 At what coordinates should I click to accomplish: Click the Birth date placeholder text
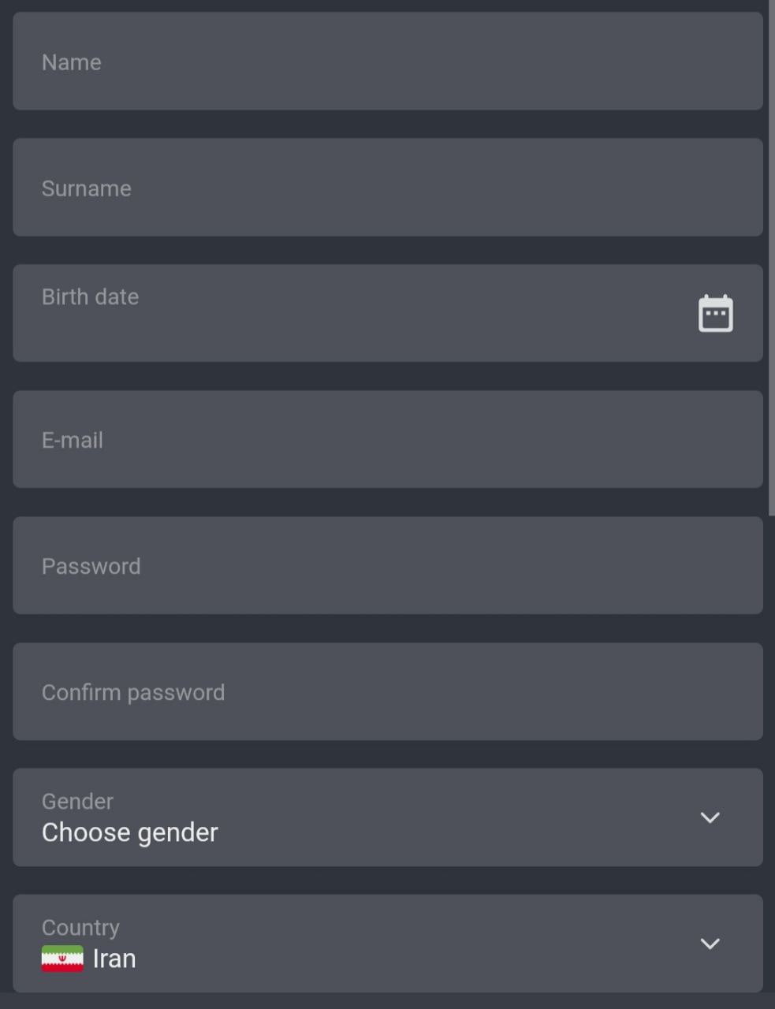[x=90, y=297]
